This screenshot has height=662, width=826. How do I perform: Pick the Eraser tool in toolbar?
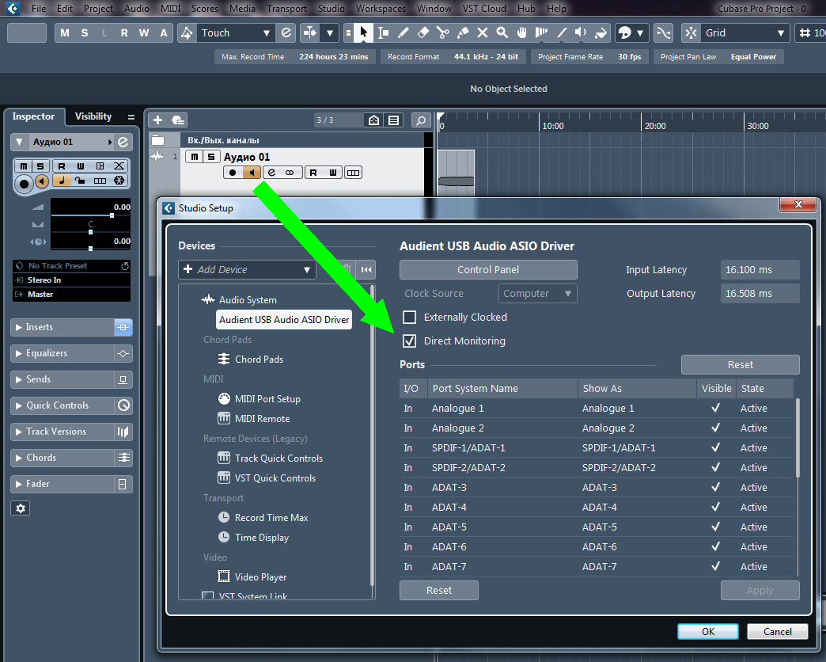[x=422, y=33]
